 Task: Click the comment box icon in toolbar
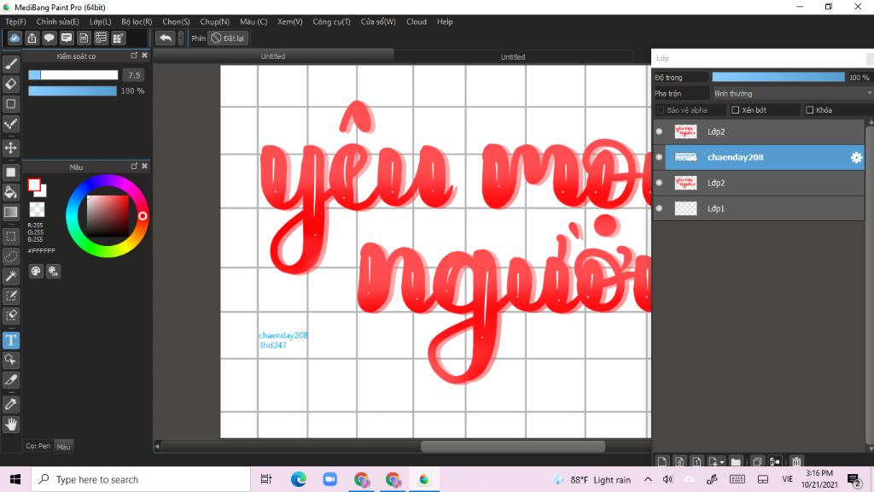tap(67, 38)
